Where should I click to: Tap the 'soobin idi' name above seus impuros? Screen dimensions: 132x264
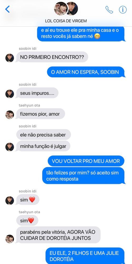click(28, 84)
